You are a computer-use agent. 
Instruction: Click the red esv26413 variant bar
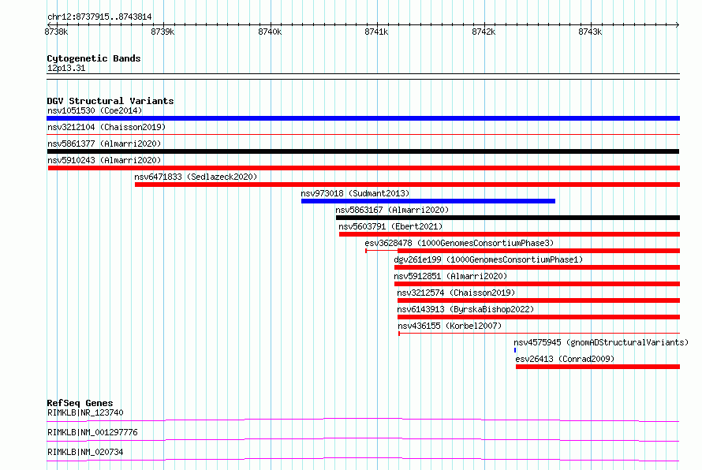(x=598, y=367)
